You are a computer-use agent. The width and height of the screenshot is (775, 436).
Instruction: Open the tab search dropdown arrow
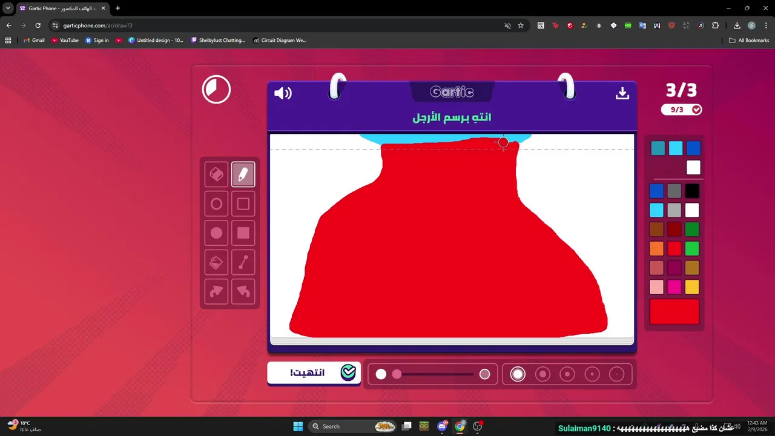[8, 8]
